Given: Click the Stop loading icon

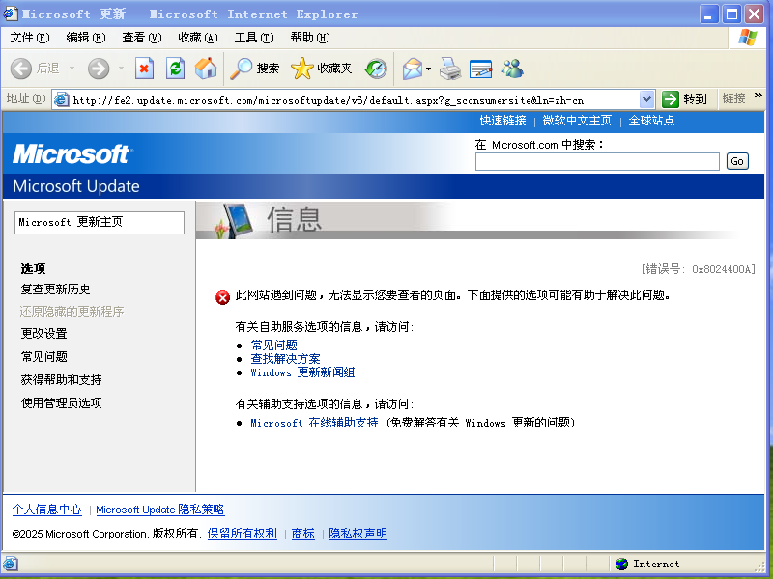Looking at the screenshot, I should [144, 69].
